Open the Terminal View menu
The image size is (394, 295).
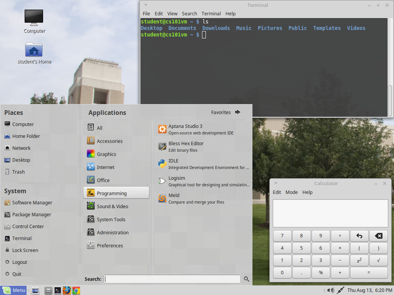click(x=172, y=13)
